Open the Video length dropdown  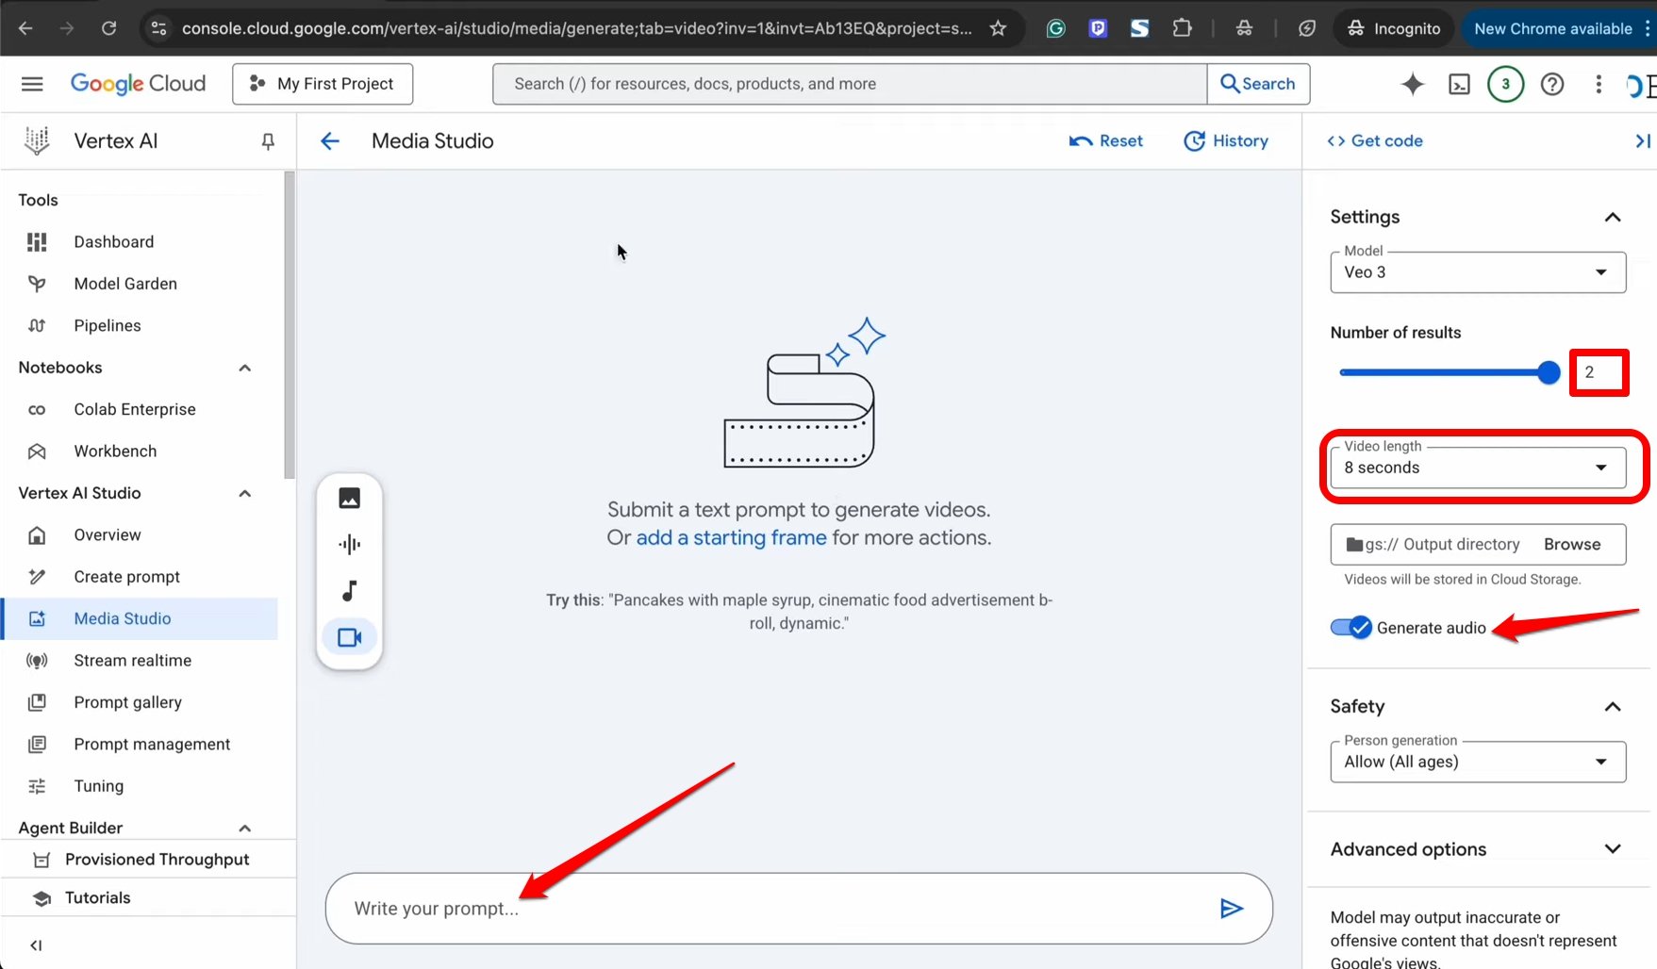pos(1478,468)
